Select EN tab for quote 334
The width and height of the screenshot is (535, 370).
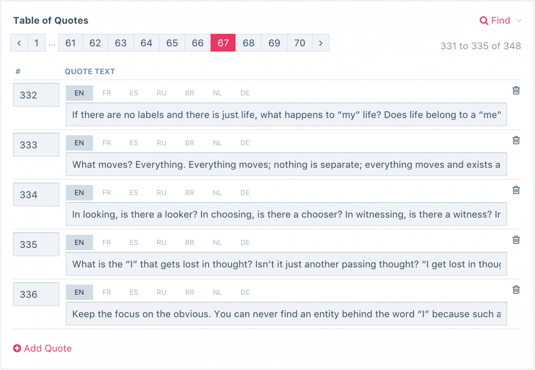[79, 193]
